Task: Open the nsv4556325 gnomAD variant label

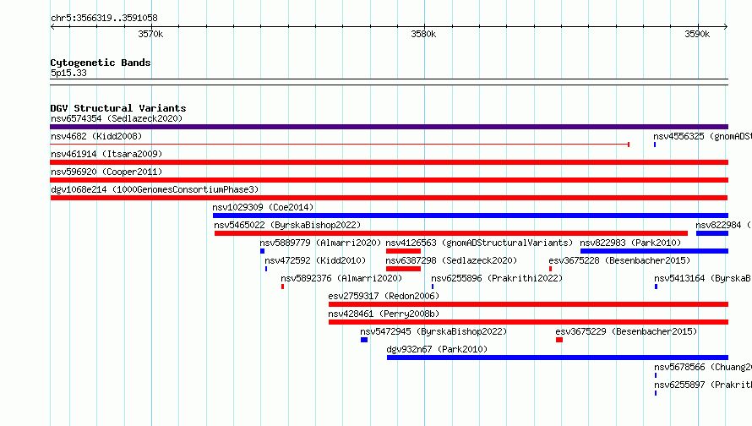Action: (703, 136)
